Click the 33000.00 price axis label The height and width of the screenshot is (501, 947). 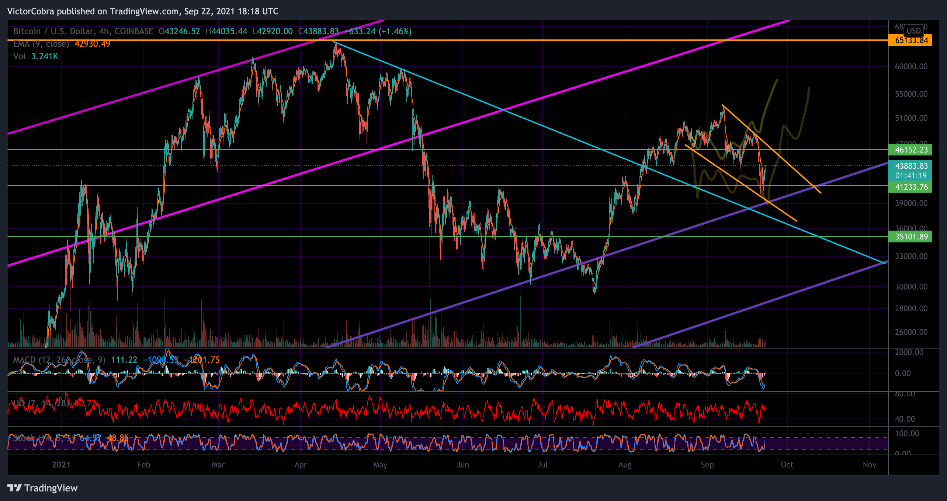click(911, 256)
